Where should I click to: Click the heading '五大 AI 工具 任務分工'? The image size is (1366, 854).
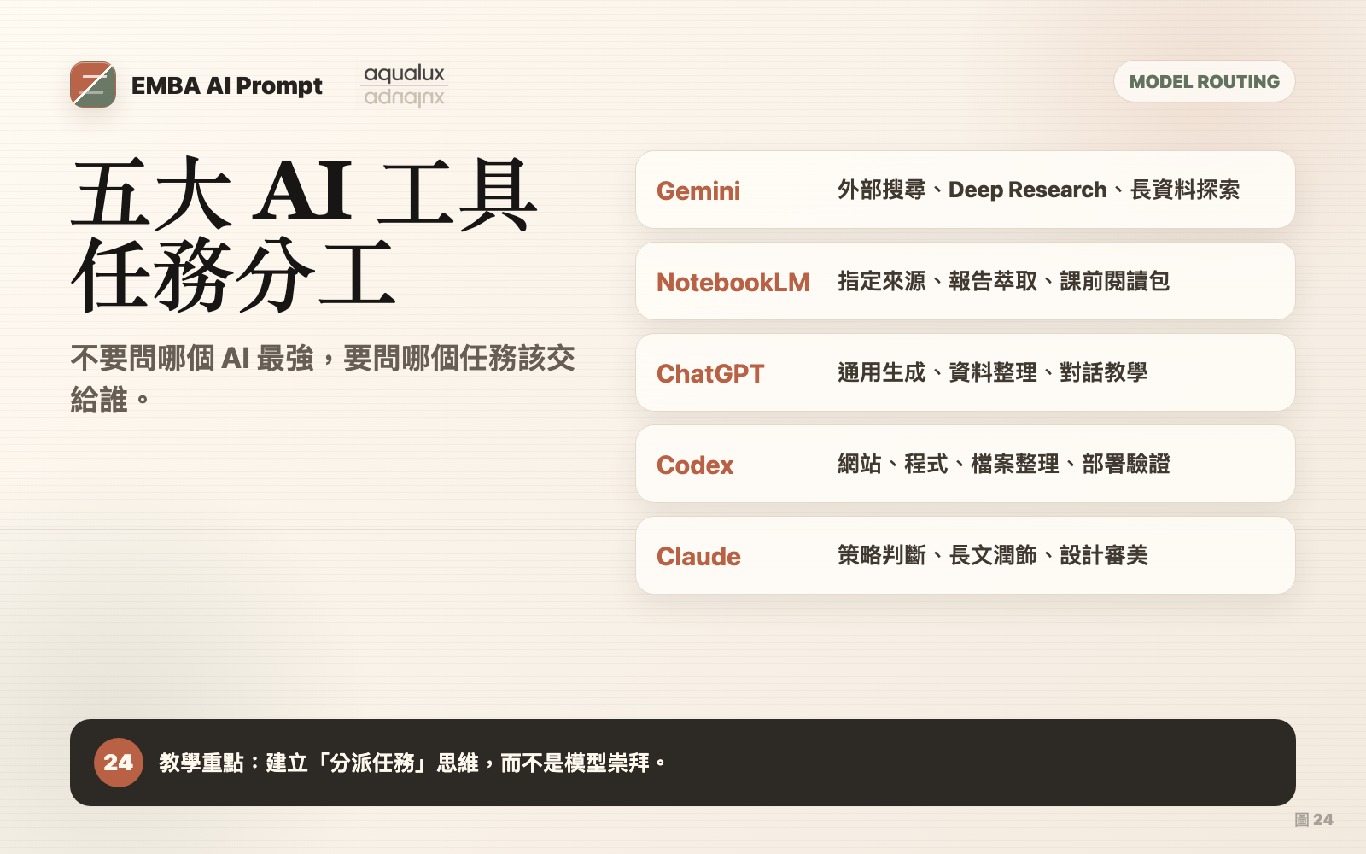(304, 234)
